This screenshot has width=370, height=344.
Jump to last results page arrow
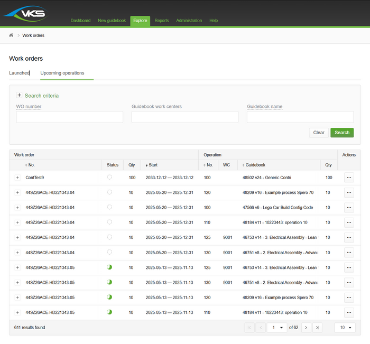317,328
